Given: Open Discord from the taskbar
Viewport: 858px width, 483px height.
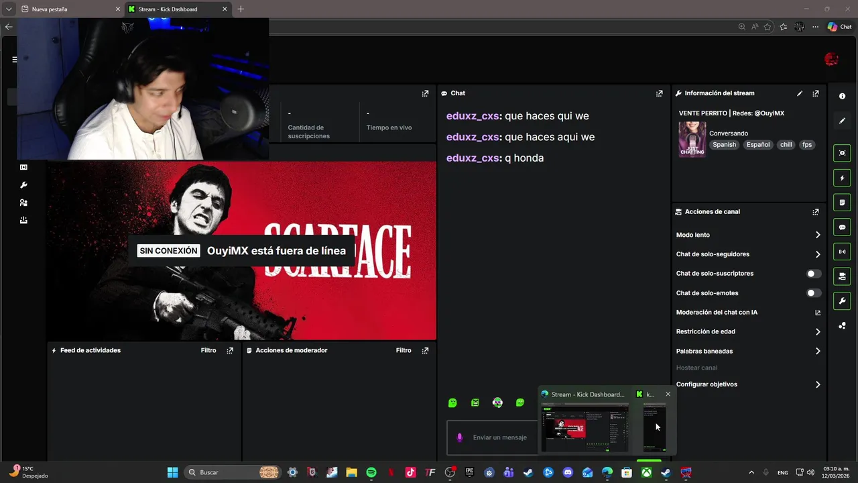Looking at the screenshot, I should pyautogui.click(x=568, y=472).
